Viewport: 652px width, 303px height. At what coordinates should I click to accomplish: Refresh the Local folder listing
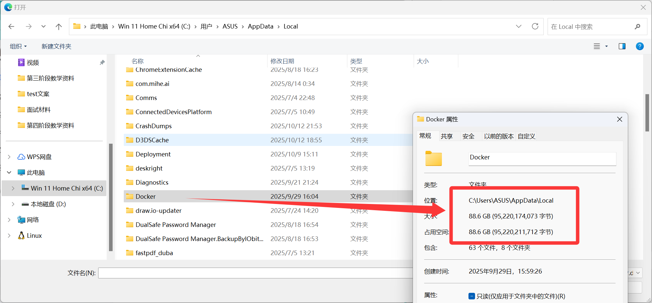point(535,27)
